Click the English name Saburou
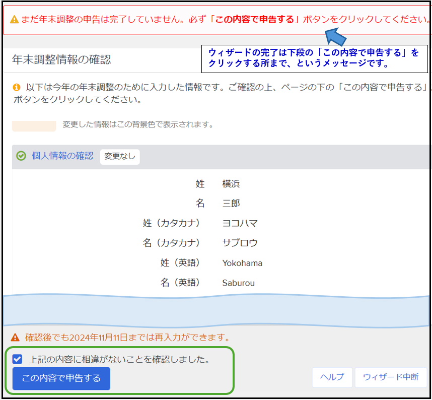The height and width of the screenshot is (400, 432). point(238,283)
